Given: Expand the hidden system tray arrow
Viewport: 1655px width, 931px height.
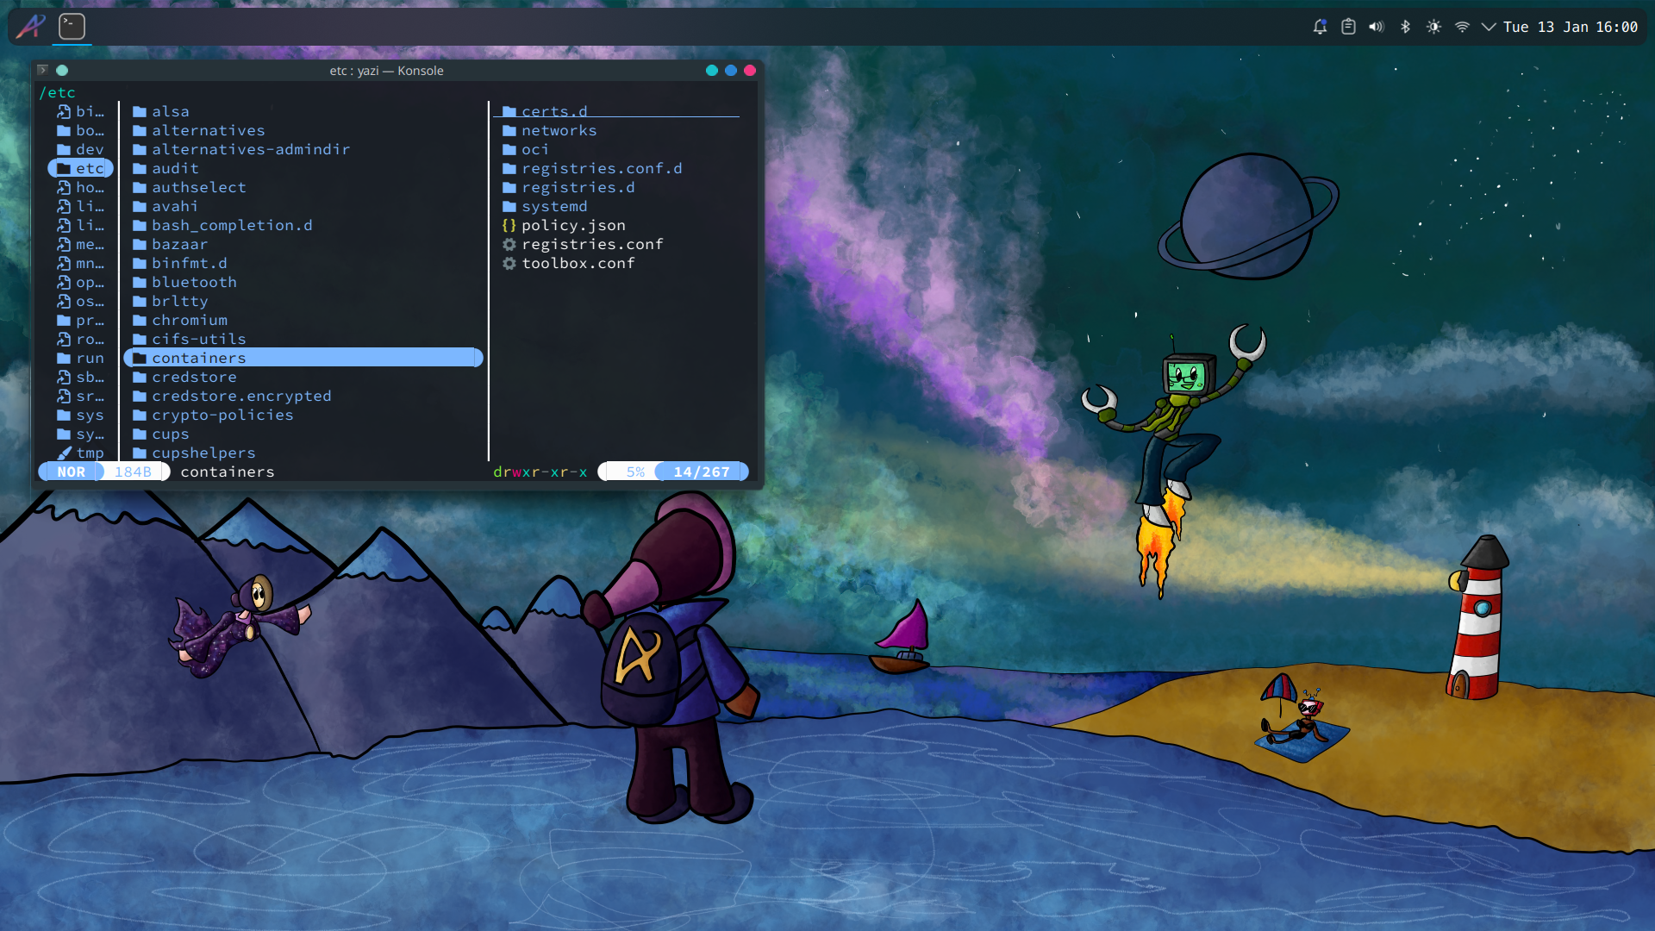Looking at the screenshot, I should 1488,27.
